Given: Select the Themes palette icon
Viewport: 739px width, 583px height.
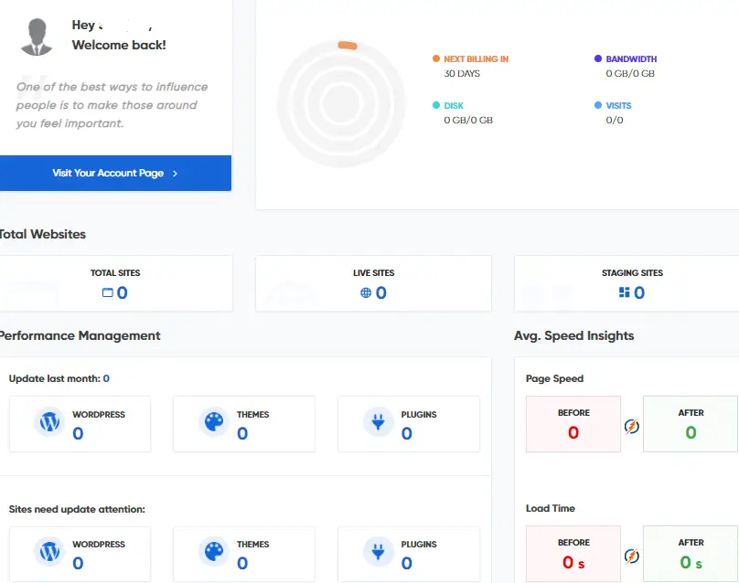Looking at the screenshot, I should 213,422.
